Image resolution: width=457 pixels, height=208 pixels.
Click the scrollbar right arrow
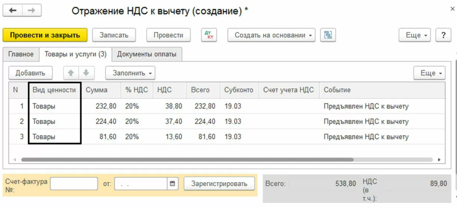pos(440,160)
